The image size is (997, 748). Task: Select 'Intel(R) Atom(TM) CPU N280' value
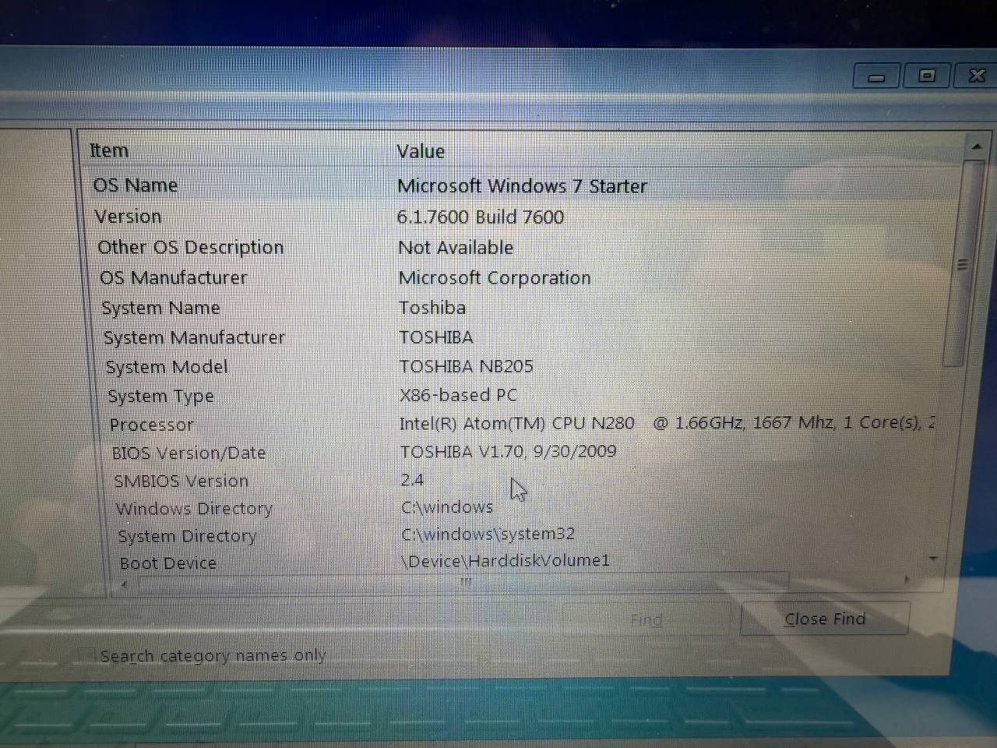click(517, 423)
